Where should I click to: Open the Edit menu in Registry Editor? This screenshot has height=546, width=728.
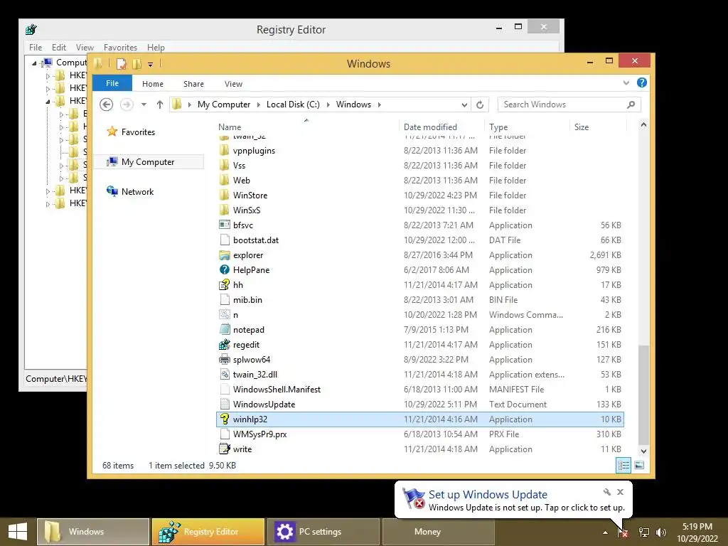[59, 48]
